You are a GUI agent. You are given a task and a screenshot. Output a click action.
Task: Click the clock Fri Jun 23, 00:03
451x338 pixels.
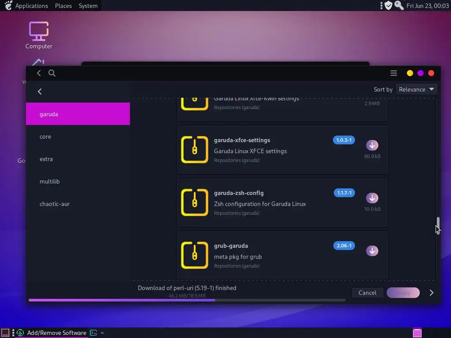427,6
